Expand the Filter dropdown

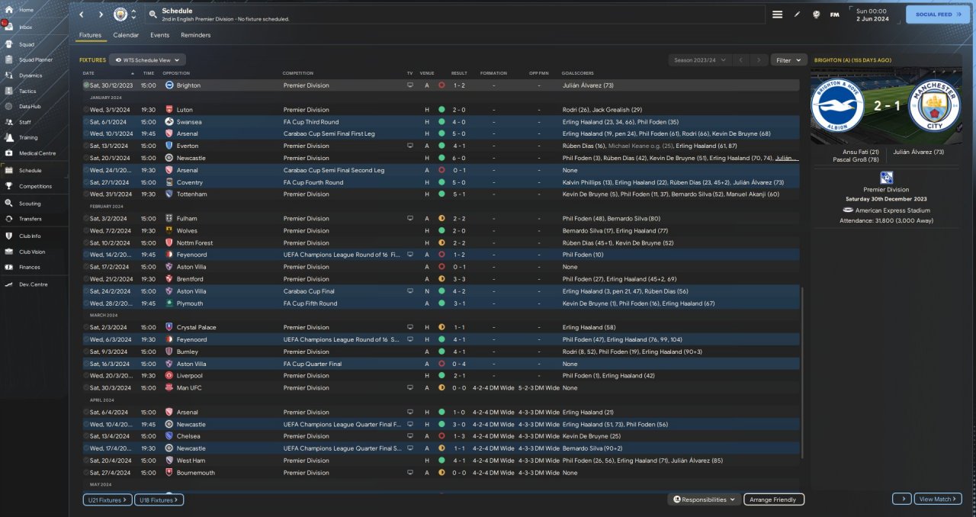coord(788,59)
